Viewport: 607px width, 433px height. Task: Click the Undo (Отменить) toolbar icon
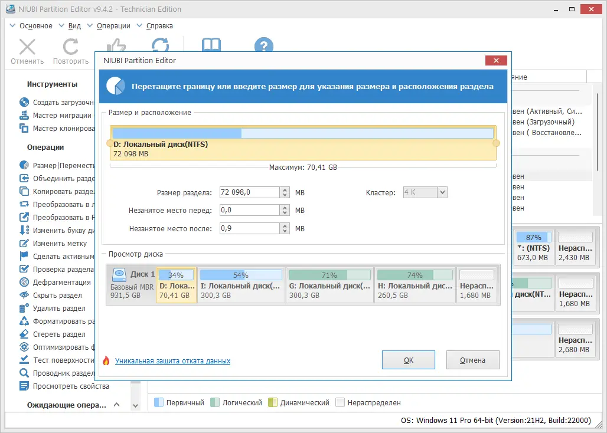pos(27,47)
